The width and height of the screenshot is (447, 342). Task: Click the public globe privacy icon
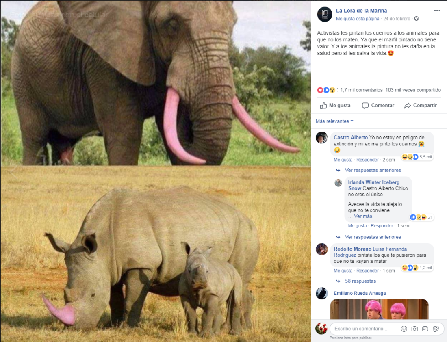pos(416,19)
